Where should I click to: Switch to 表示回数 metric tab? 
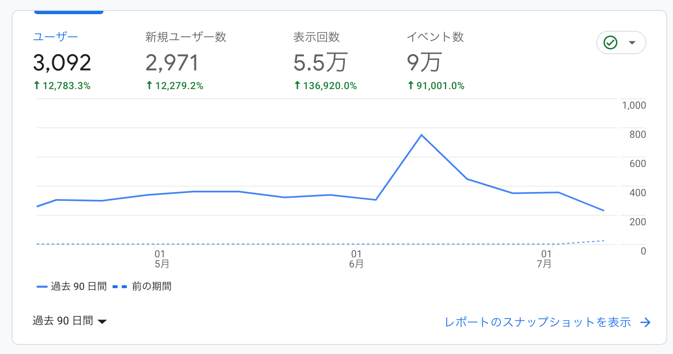(316, 37)
